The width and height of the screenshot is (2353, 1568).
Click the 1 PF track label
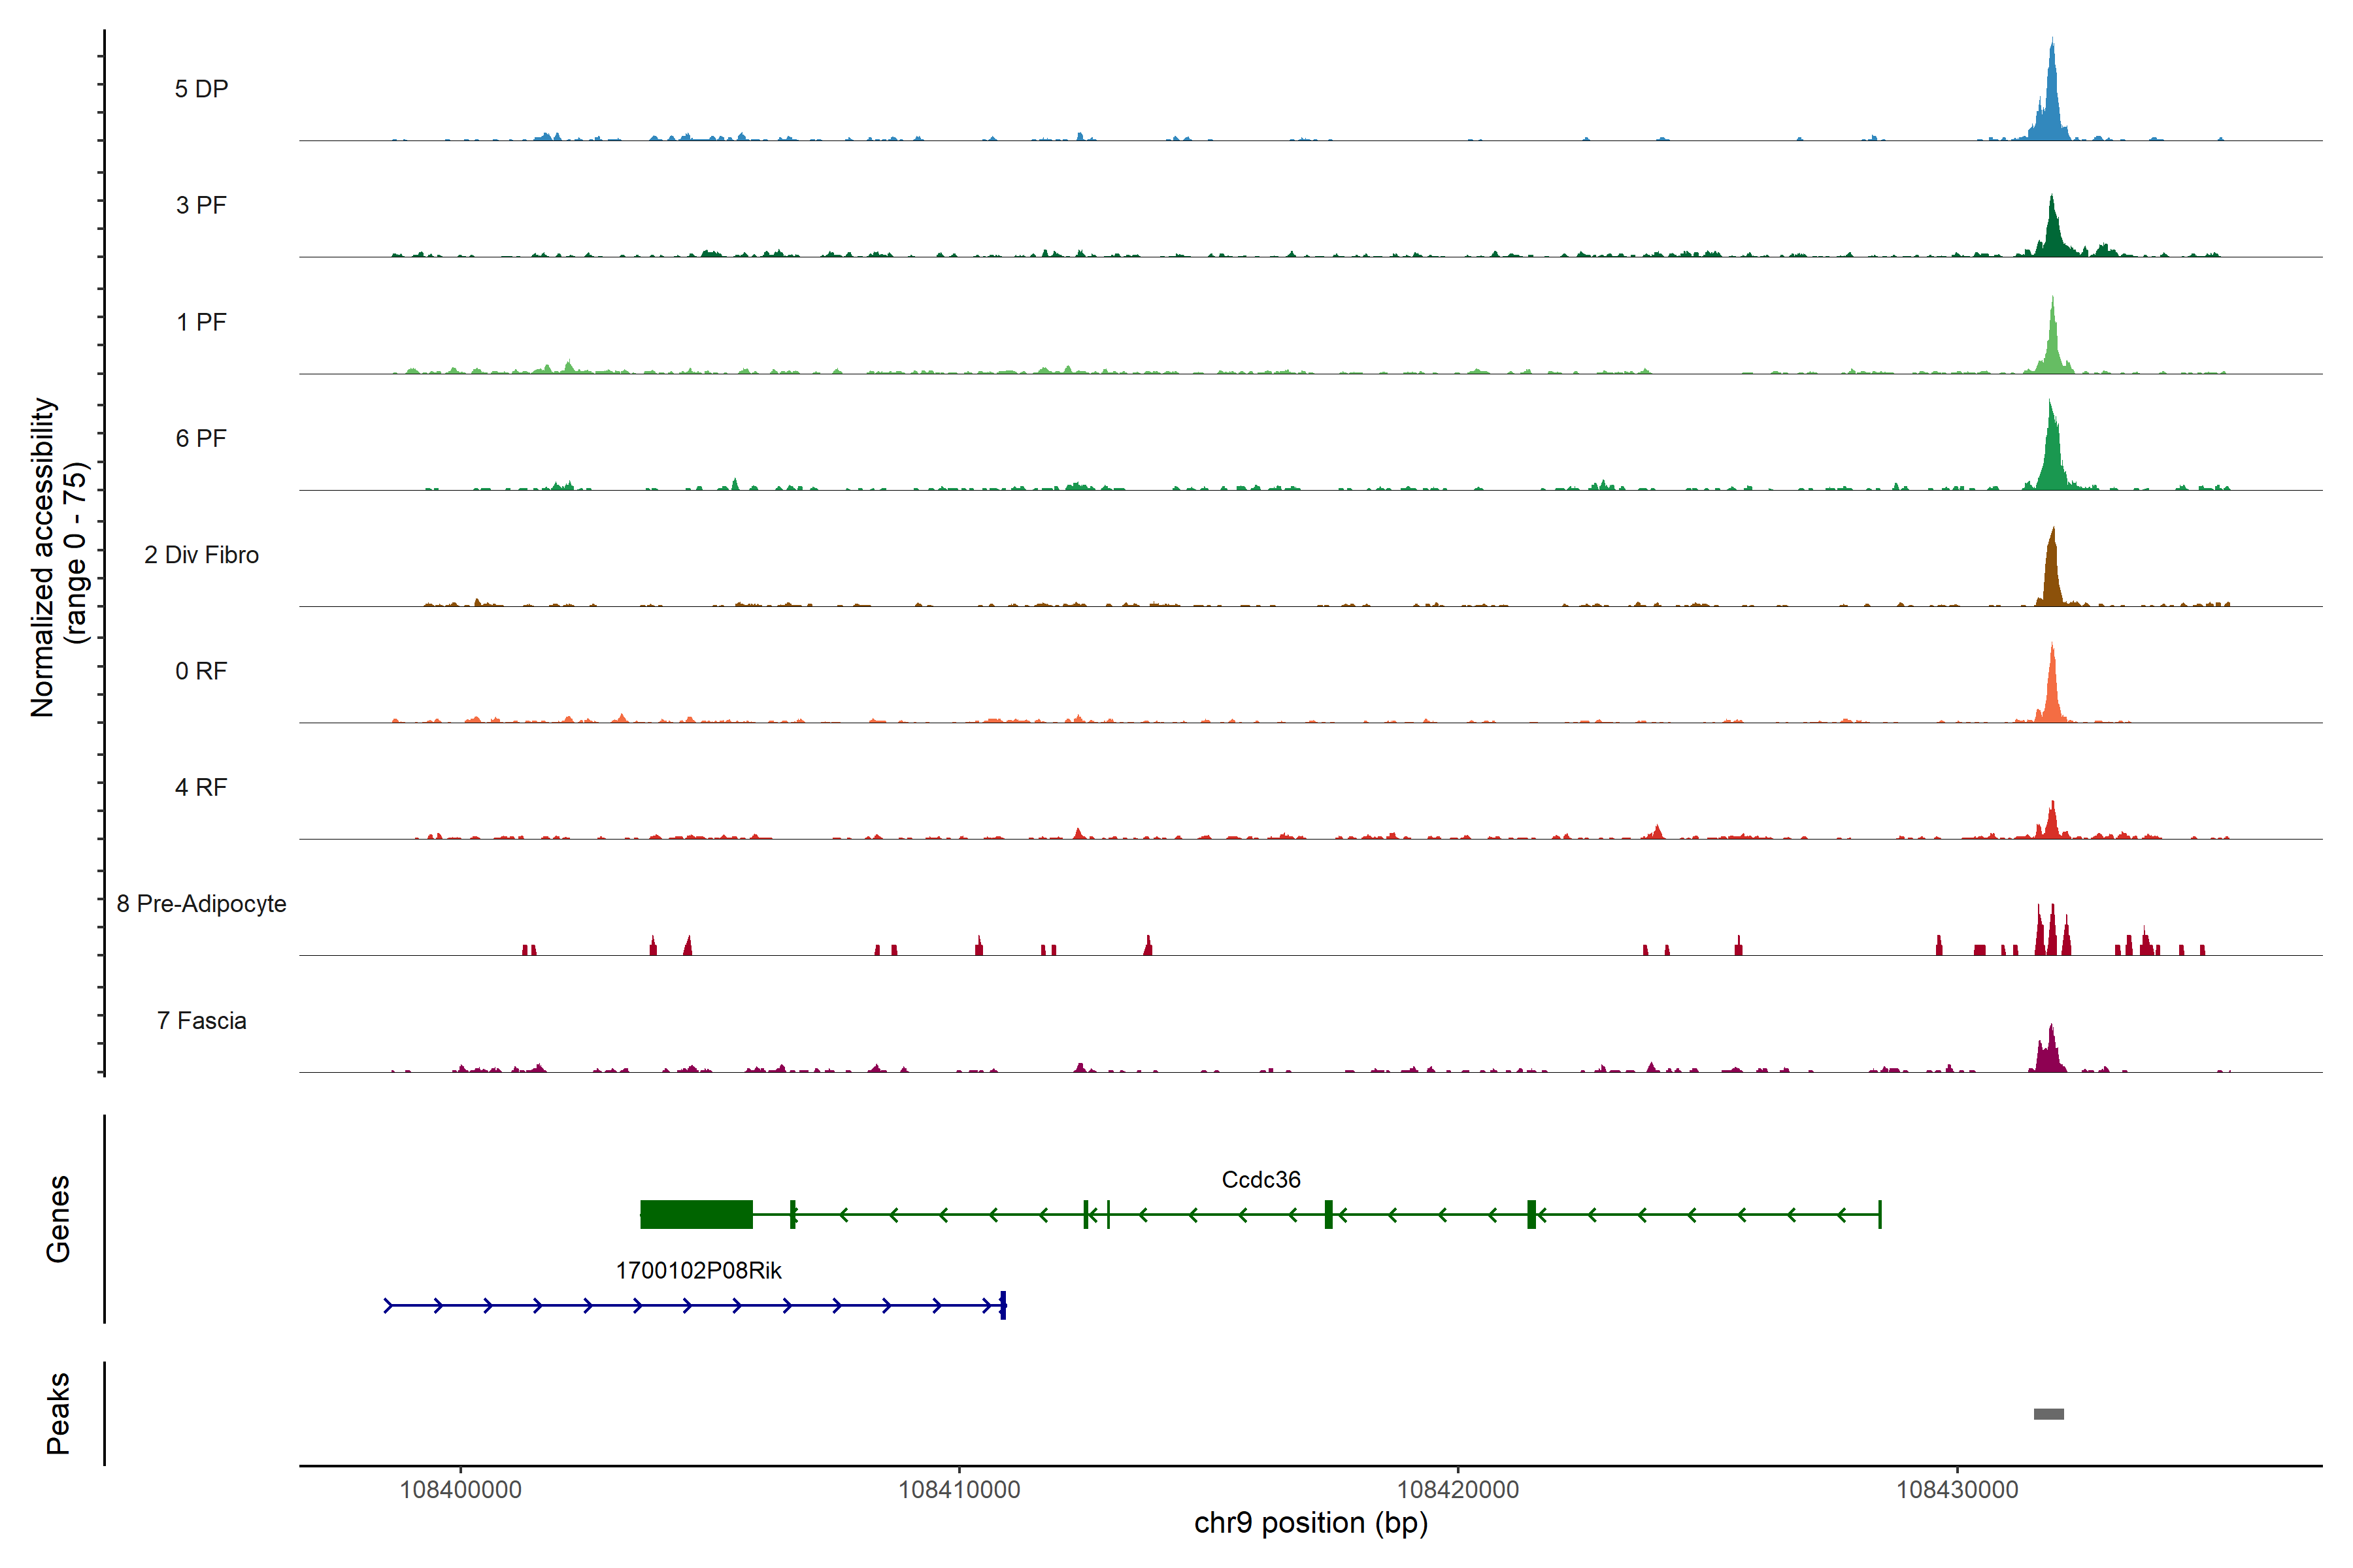(x=201, y=322)
